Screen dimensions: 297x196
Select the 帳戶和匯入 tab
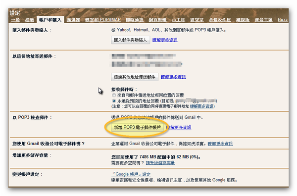pyautogui.click(x=50, y=20)
